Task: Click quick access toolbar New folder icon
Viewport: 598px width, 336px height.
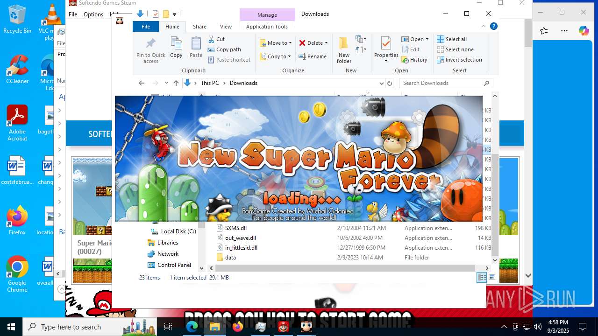Action: click(x=165, y=14)
